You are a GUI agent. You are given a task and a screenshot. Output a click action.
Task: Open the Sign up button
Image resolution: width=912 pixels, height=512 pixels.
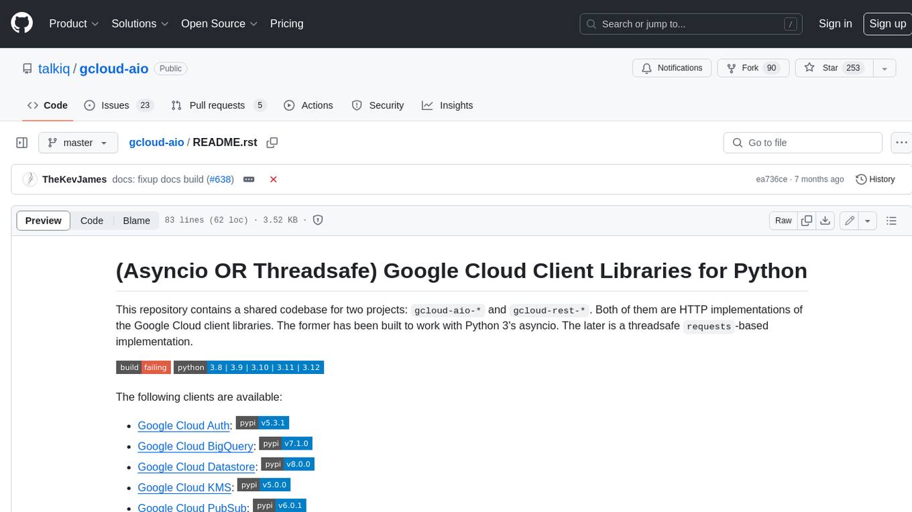pos(887,23)
